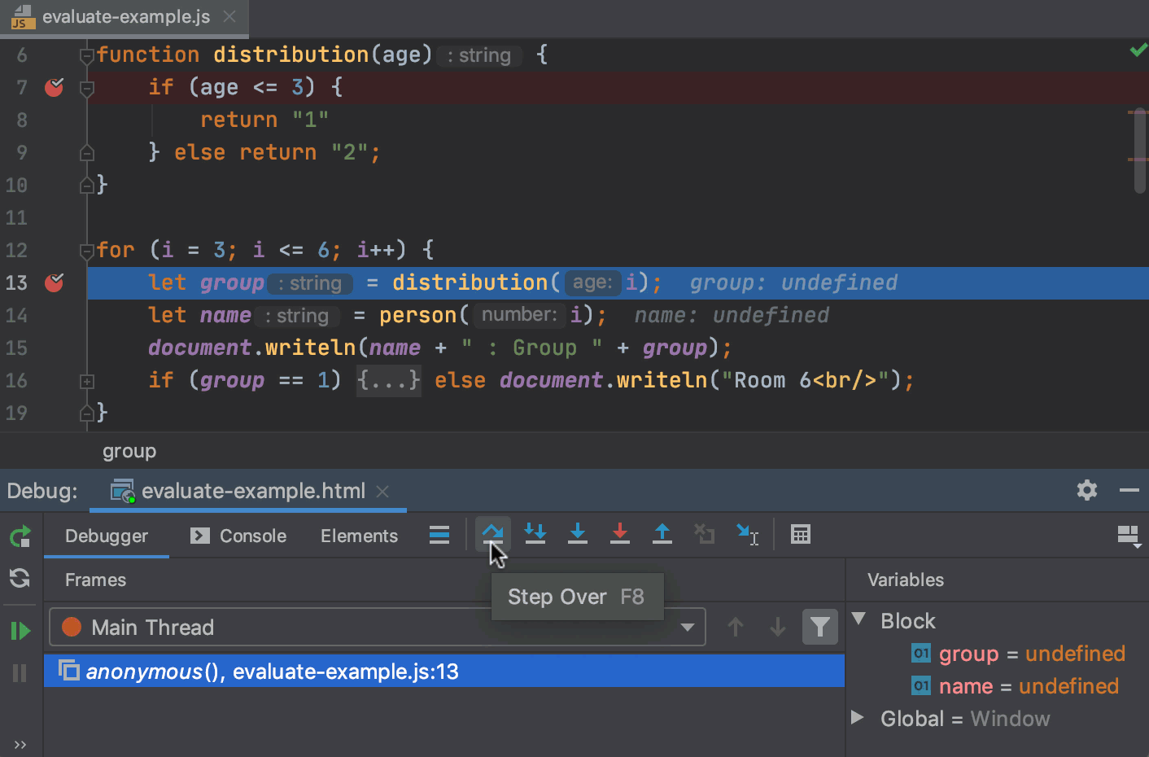Click Update application reload icon
Viewport: 1149px width, 757px height.
[x=20, y=578]
